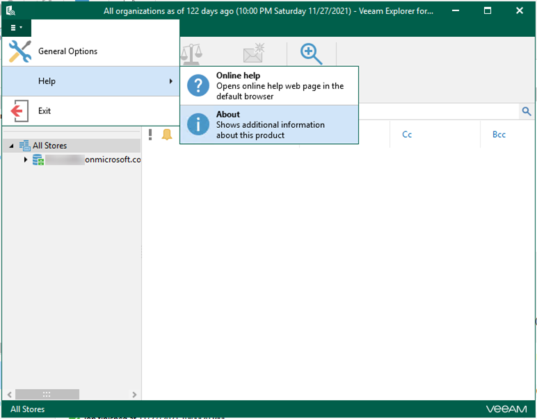The image size is (537, 419).
Task: Minimize the Veeam Explorer window
Action: [x=456, y=10]
